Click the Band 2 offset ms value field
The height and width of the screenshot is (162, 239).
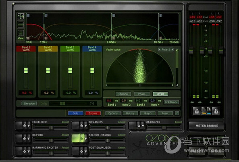click(124, 100)
